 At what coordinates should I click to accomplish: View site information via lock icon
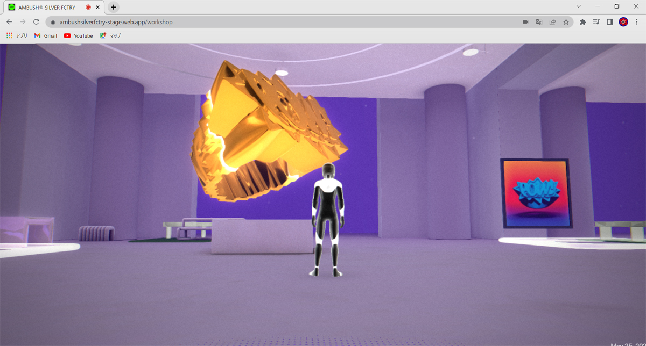53,23
